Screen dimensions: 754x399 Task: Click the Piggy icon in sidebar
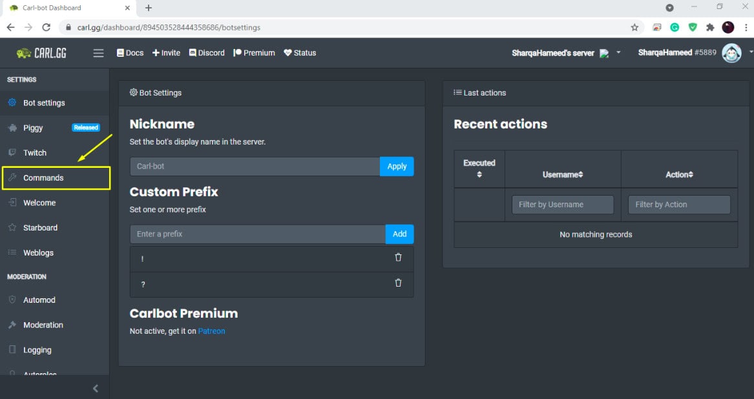pos(12,127)
